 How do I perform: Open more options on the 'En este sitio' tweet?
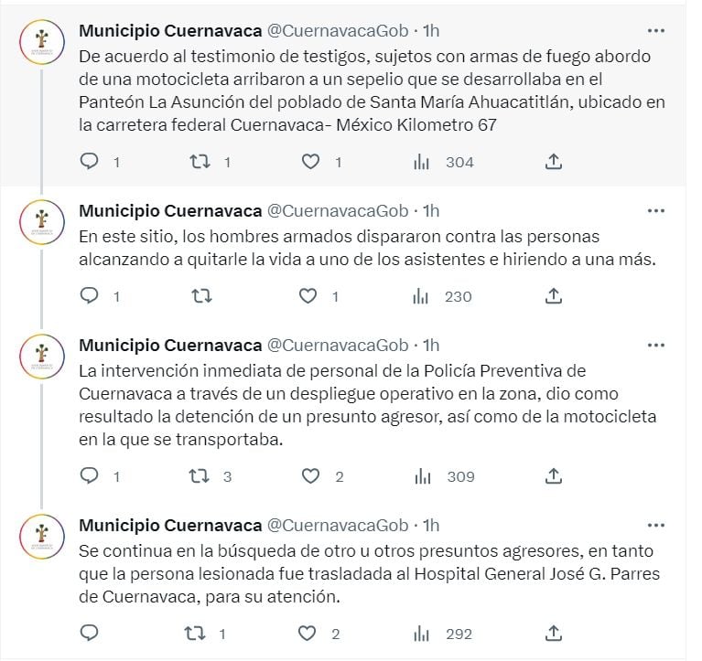pos(655,210)
